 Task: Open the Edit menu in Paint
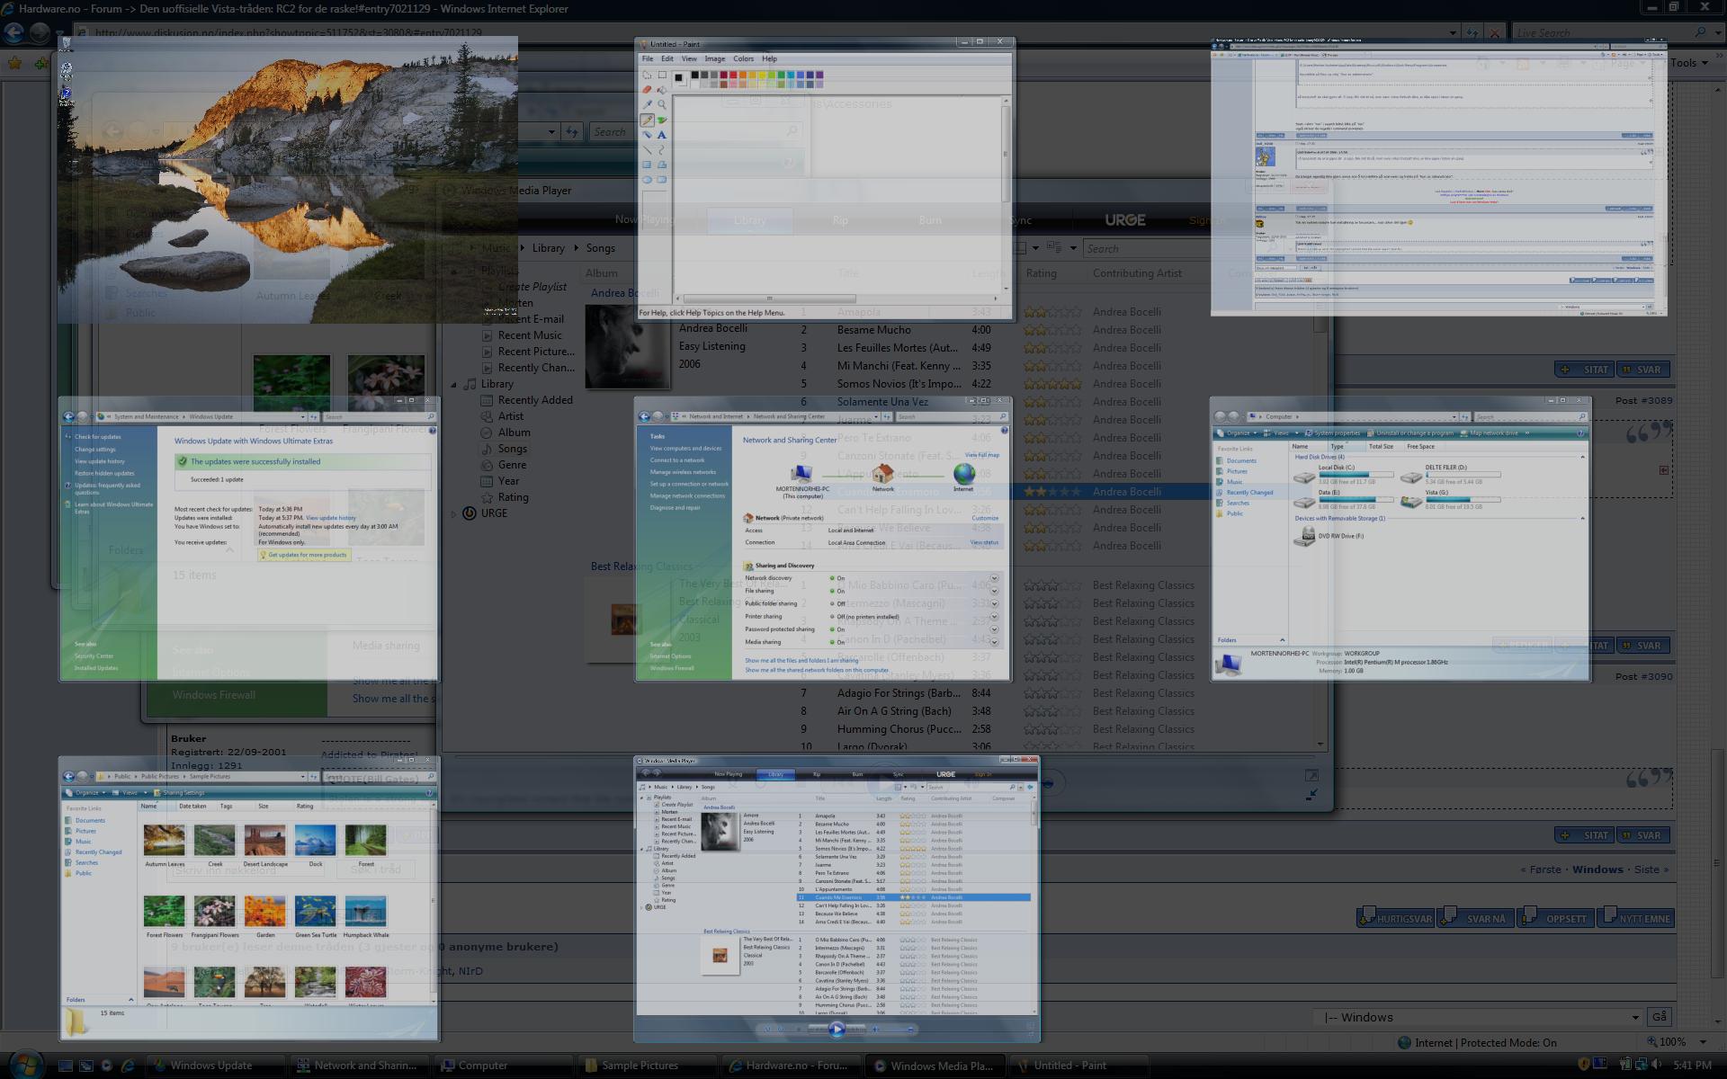[x=667, y=58]
